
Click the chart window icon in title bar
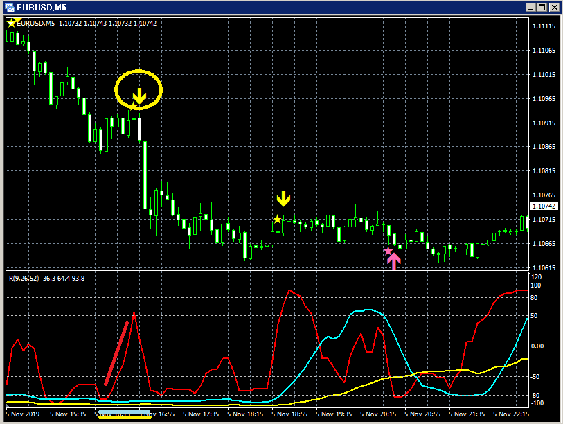coord(9,7)
